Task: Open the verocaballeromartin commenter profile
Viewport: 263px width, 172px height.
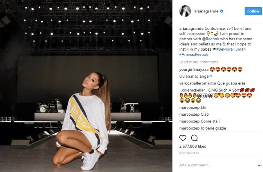Action: (x=198, y=83)
